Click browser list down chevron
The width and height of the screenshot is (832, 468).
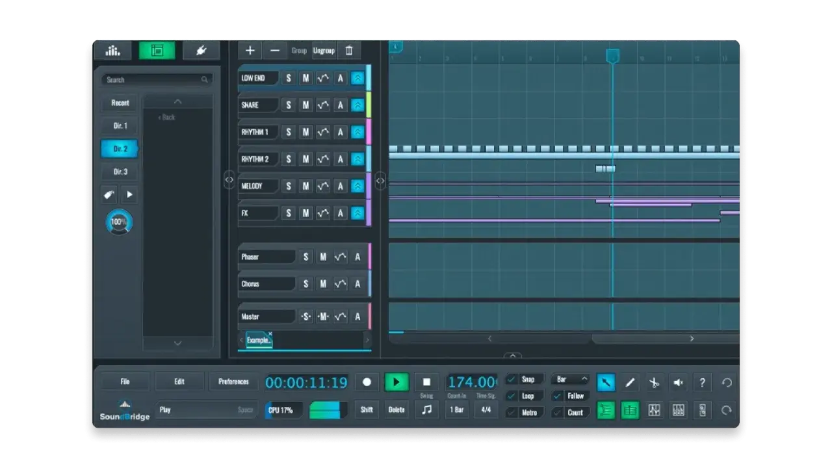(x=177, y=343)
